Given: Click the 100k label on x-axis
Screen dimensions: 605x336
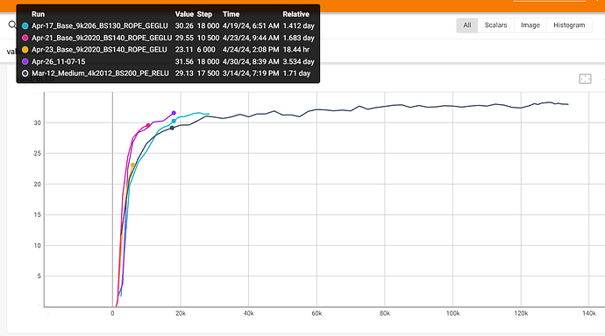Looking at the screenshot, I should [x=452, y=313].
